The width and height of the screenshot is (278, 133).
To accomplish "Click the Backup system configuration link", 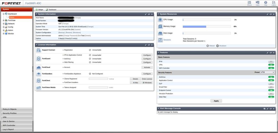I will [x=61, y=33].
